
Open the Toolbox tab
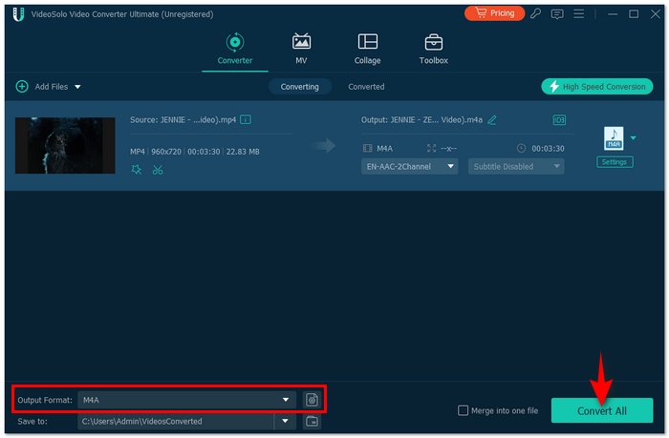coord(434,49)
